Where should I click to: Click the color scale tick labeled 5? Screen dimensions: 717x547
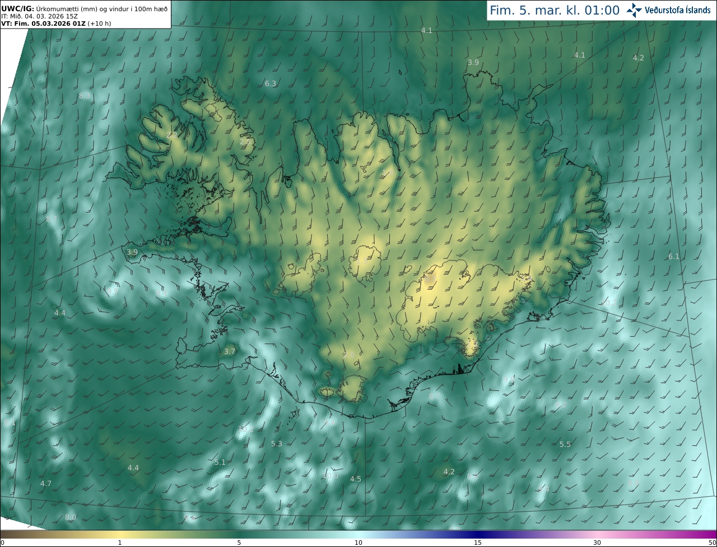click(239, 543)
